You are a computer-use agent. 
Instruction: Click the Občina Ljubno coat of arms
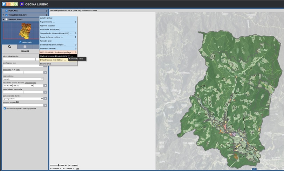22,4
